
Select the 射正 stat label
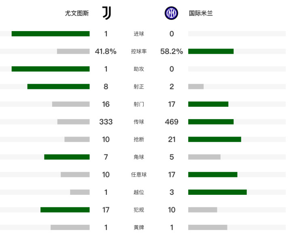click(139, 86)
